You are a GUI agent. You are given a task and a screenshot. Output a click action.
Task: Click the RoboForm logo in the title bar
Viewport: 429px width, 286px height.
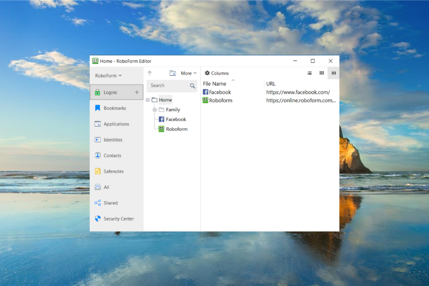point(95,61)
